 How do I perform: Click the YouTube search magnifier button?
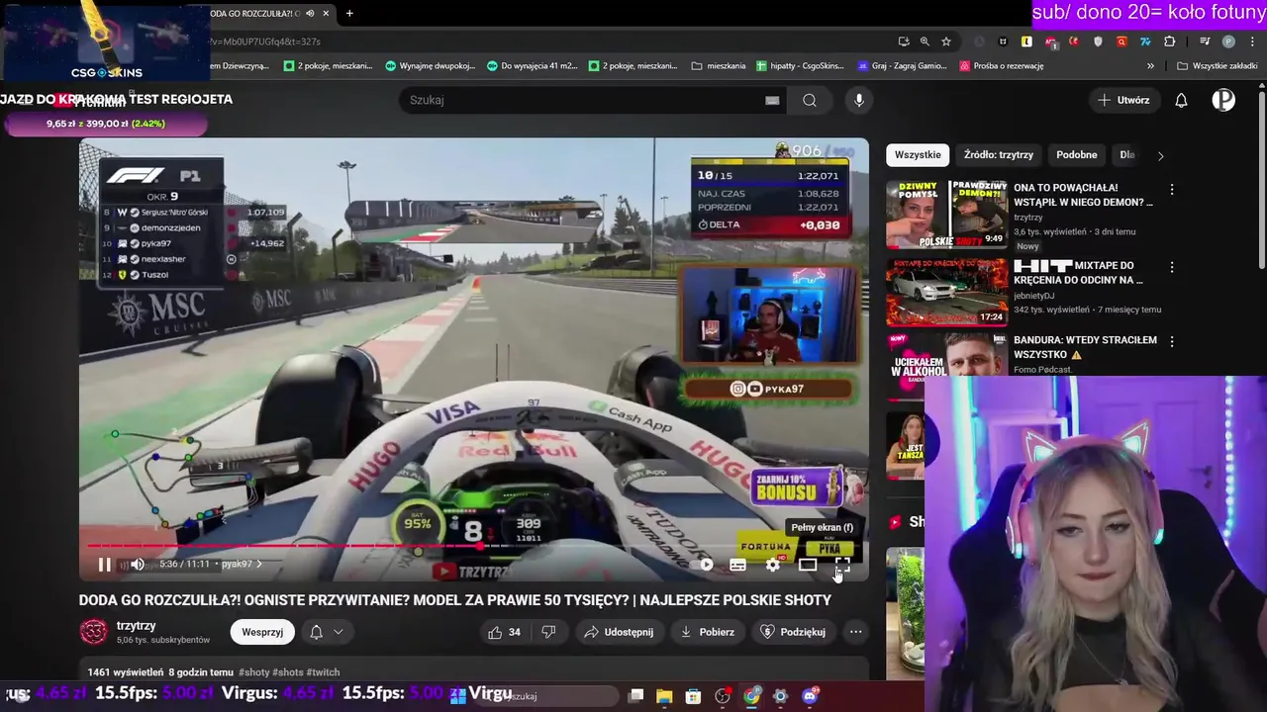(810, 100)
